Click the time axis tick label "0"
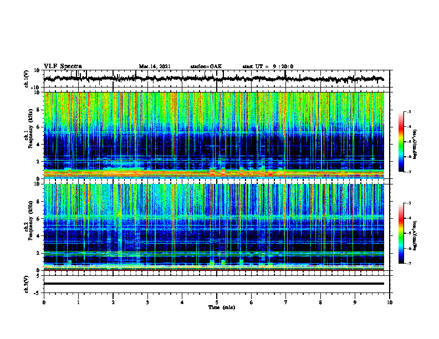 click(x=44, y=302)
